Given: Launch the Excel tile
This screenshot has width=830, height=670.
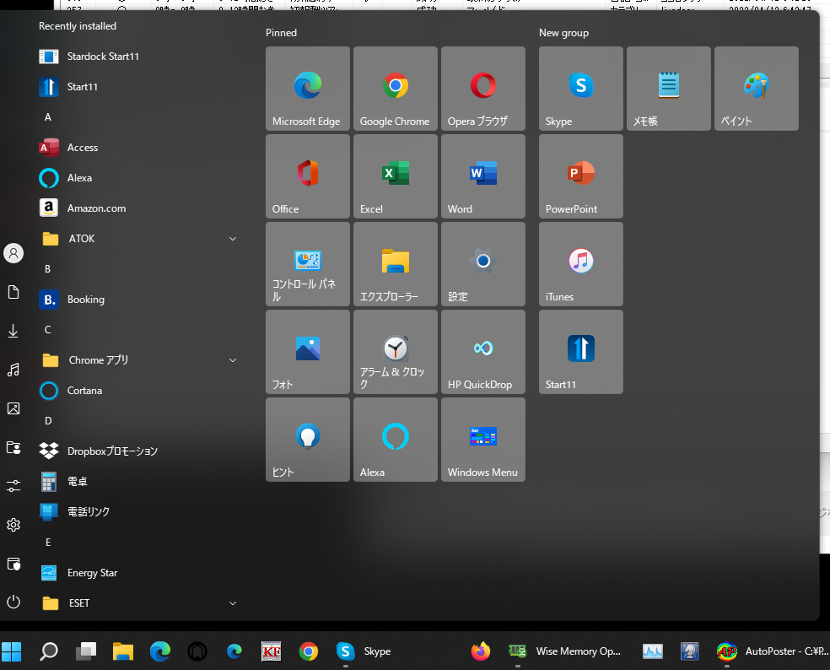Looking at the screenshot, I should point(396,176).
